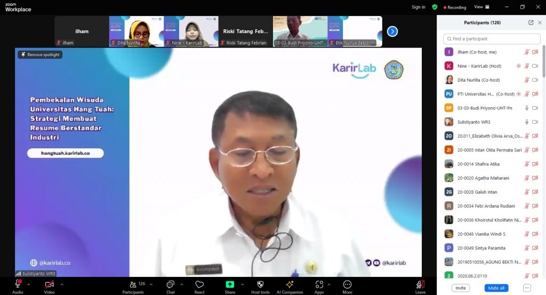Viewport: 546px width, 295px height.
Task: Expand the audio options arrow
Action: click(29, 284)
